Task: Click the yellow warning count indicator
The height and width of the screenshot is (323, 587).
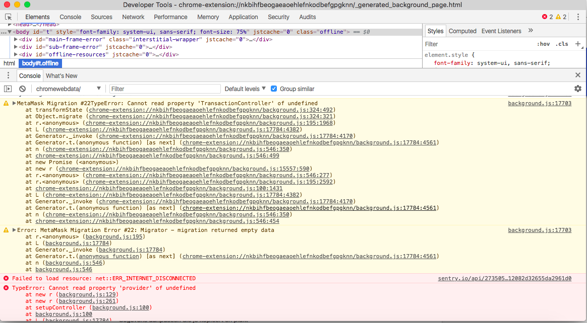Action: pyautogui.click(x=561, y=17)
